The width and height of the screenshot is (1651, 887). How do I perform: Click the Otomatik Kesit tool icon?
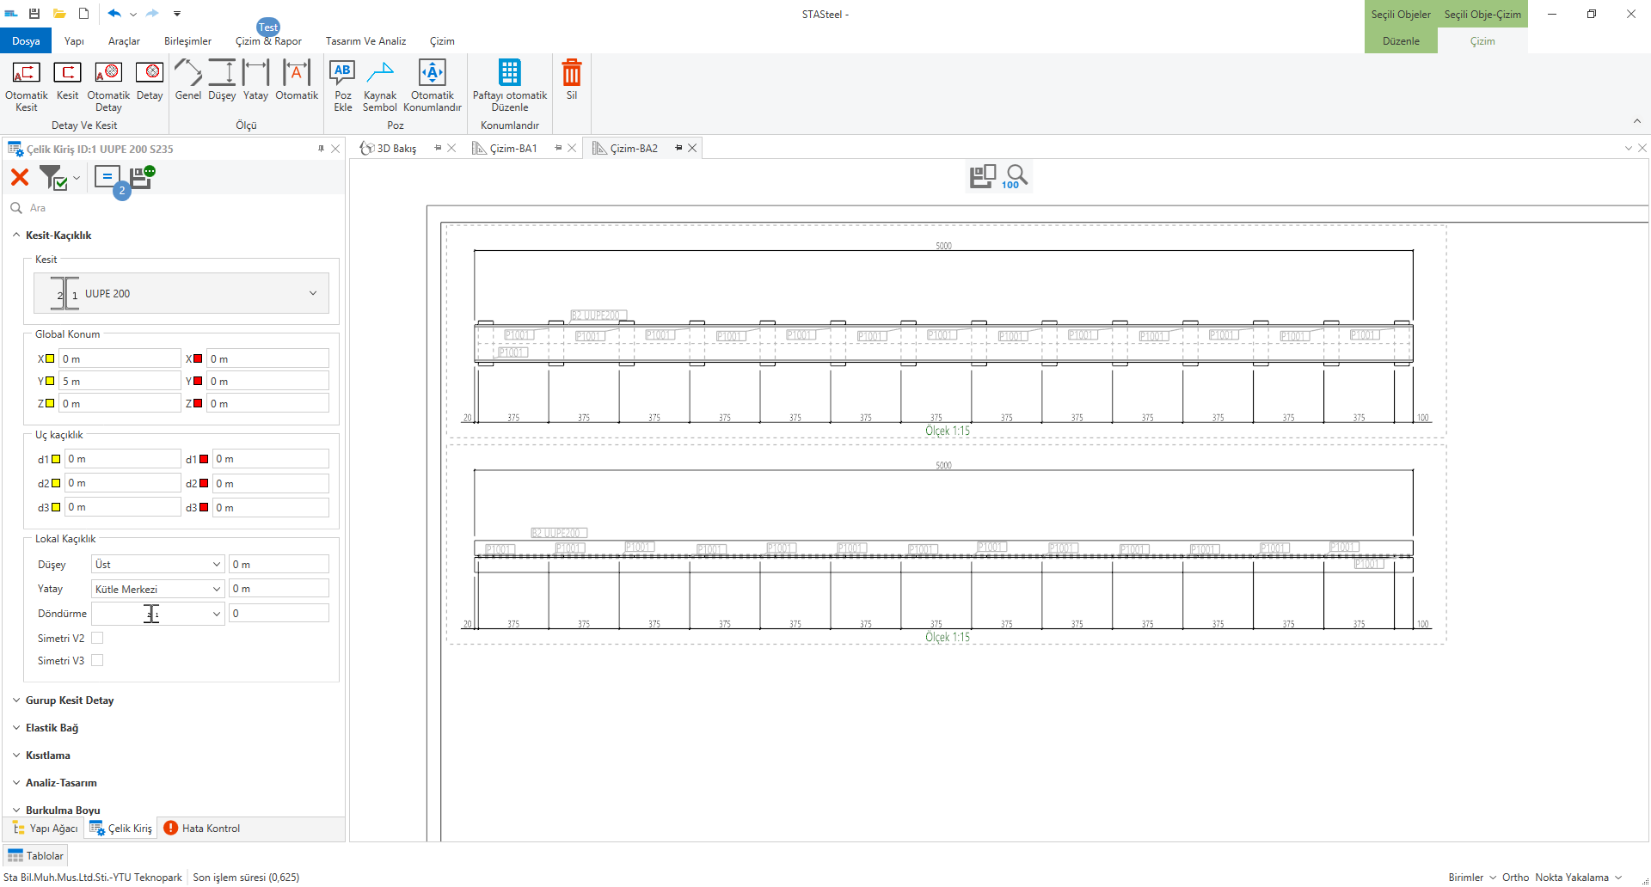[26, 74]
